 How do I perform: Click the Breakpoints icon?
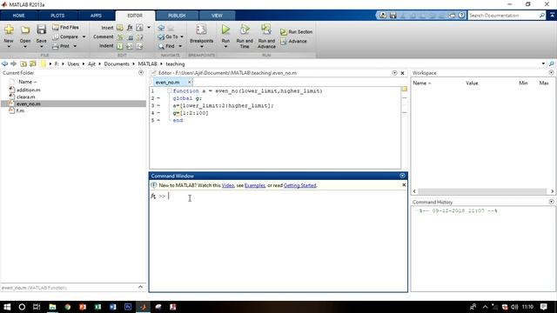(x=201, y=30)
